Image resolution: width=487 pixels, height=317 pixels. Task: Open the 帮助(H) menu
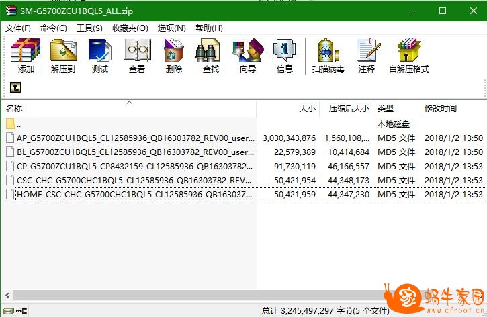click(x=209, y=28)
